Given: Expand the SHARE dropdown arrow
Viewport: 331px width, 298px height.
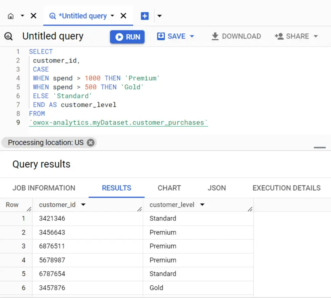Looking at the screenshot, I should click(316, 36).
